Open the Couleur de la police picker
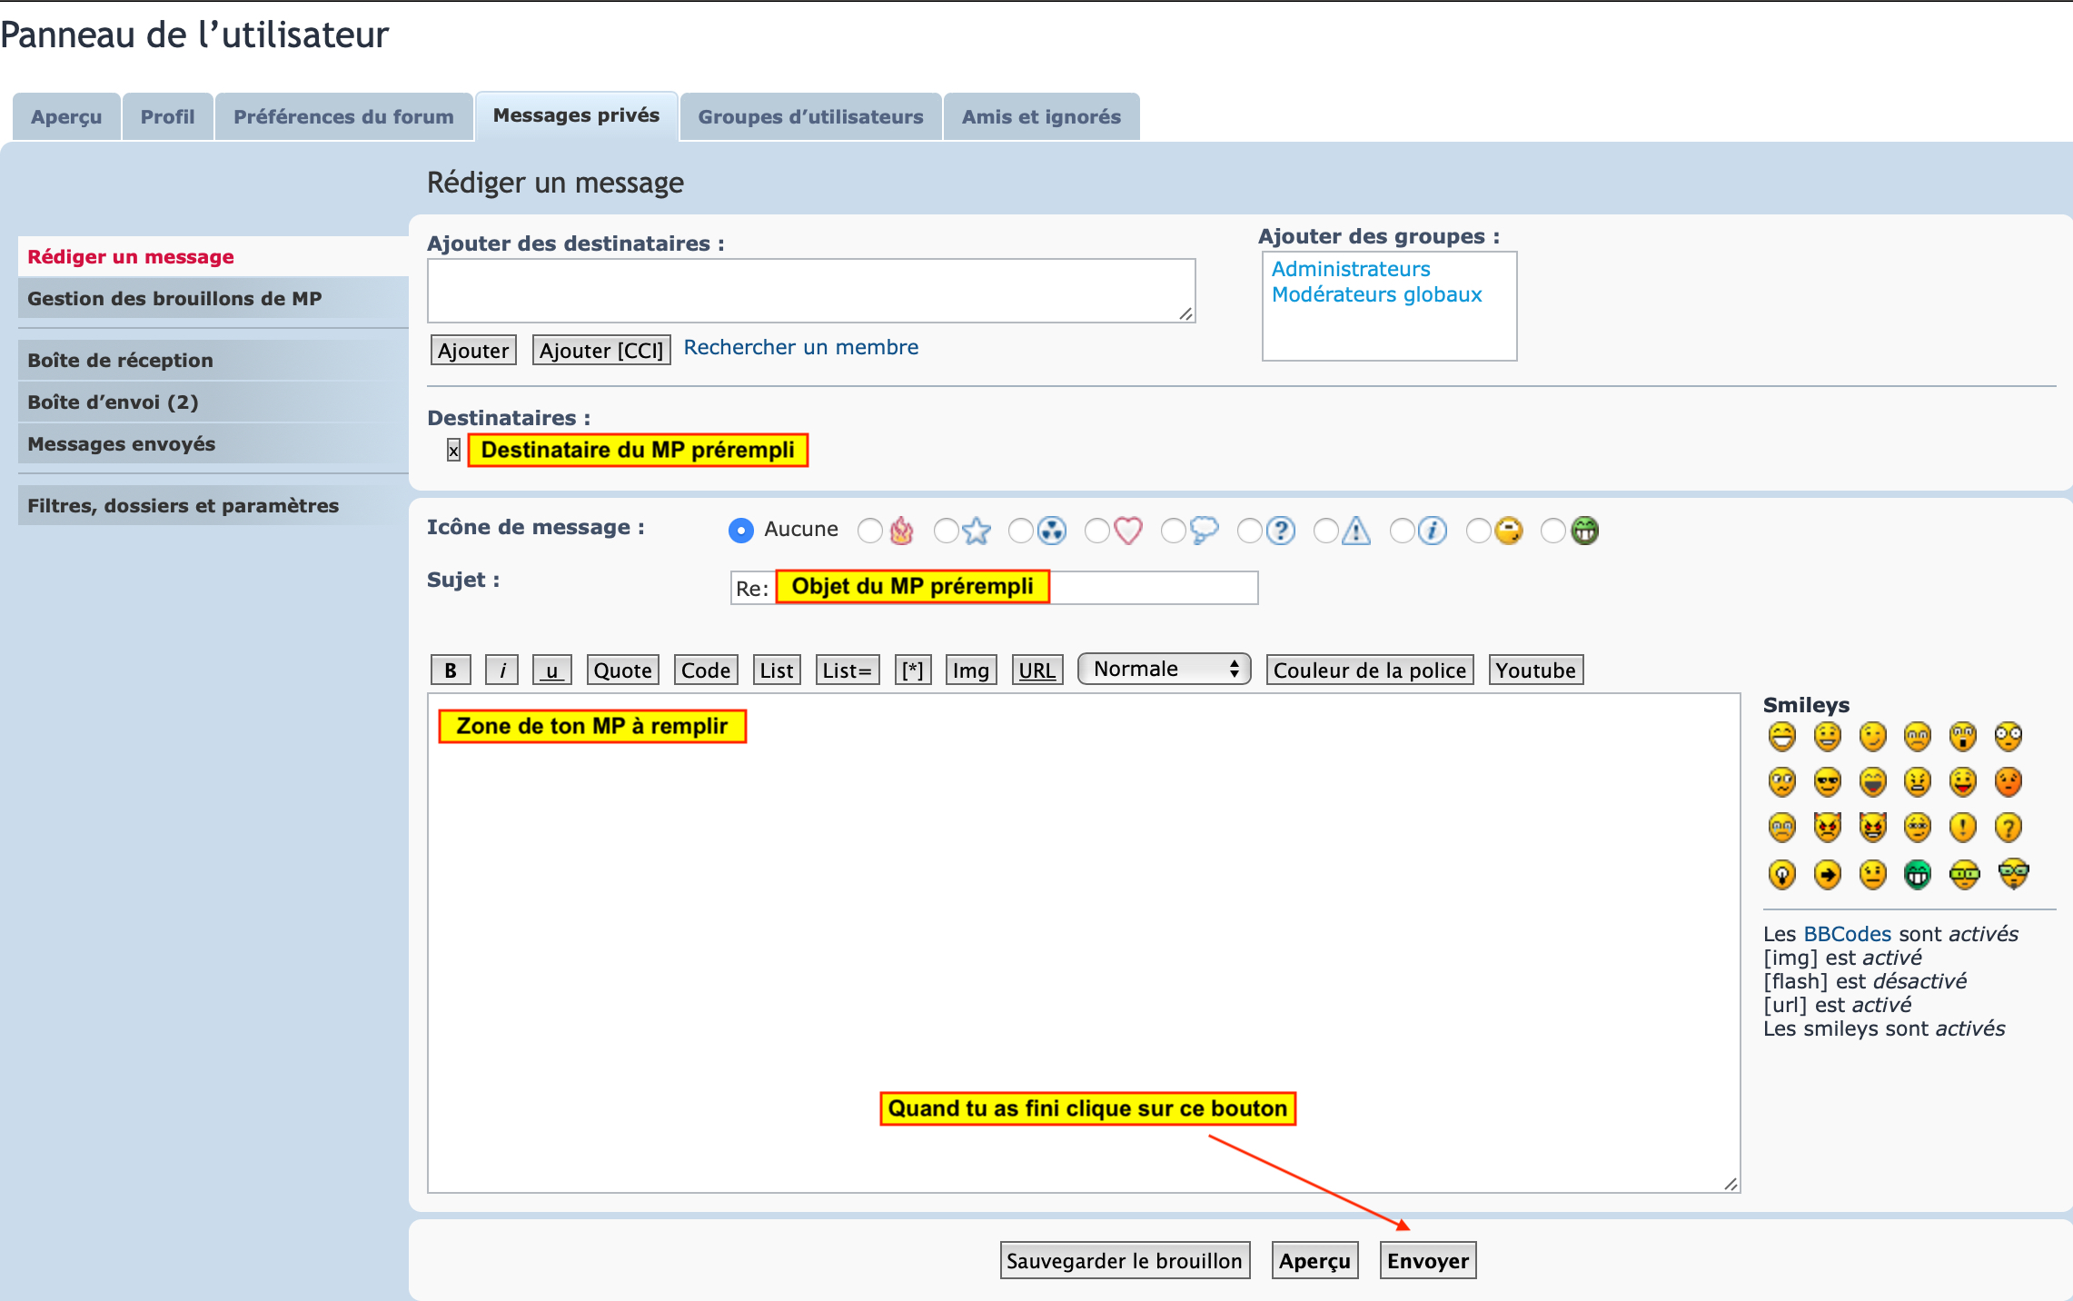Viewport: 2073px width, 1301px height. click(1369, 670)
